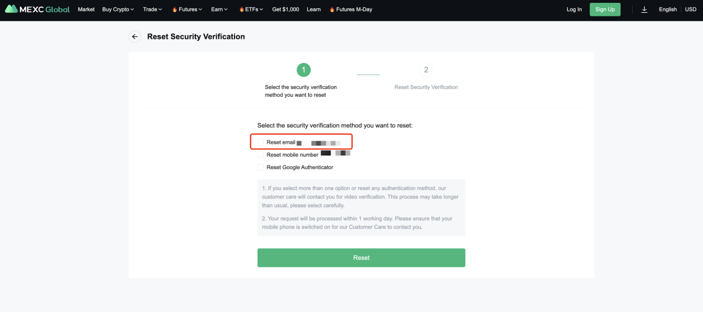Click the fire icon beside Futures

coord(175,9)
